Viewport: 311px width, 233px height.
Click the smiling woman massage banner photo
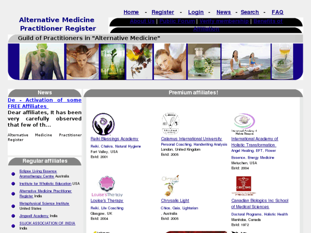coord(170,62)
